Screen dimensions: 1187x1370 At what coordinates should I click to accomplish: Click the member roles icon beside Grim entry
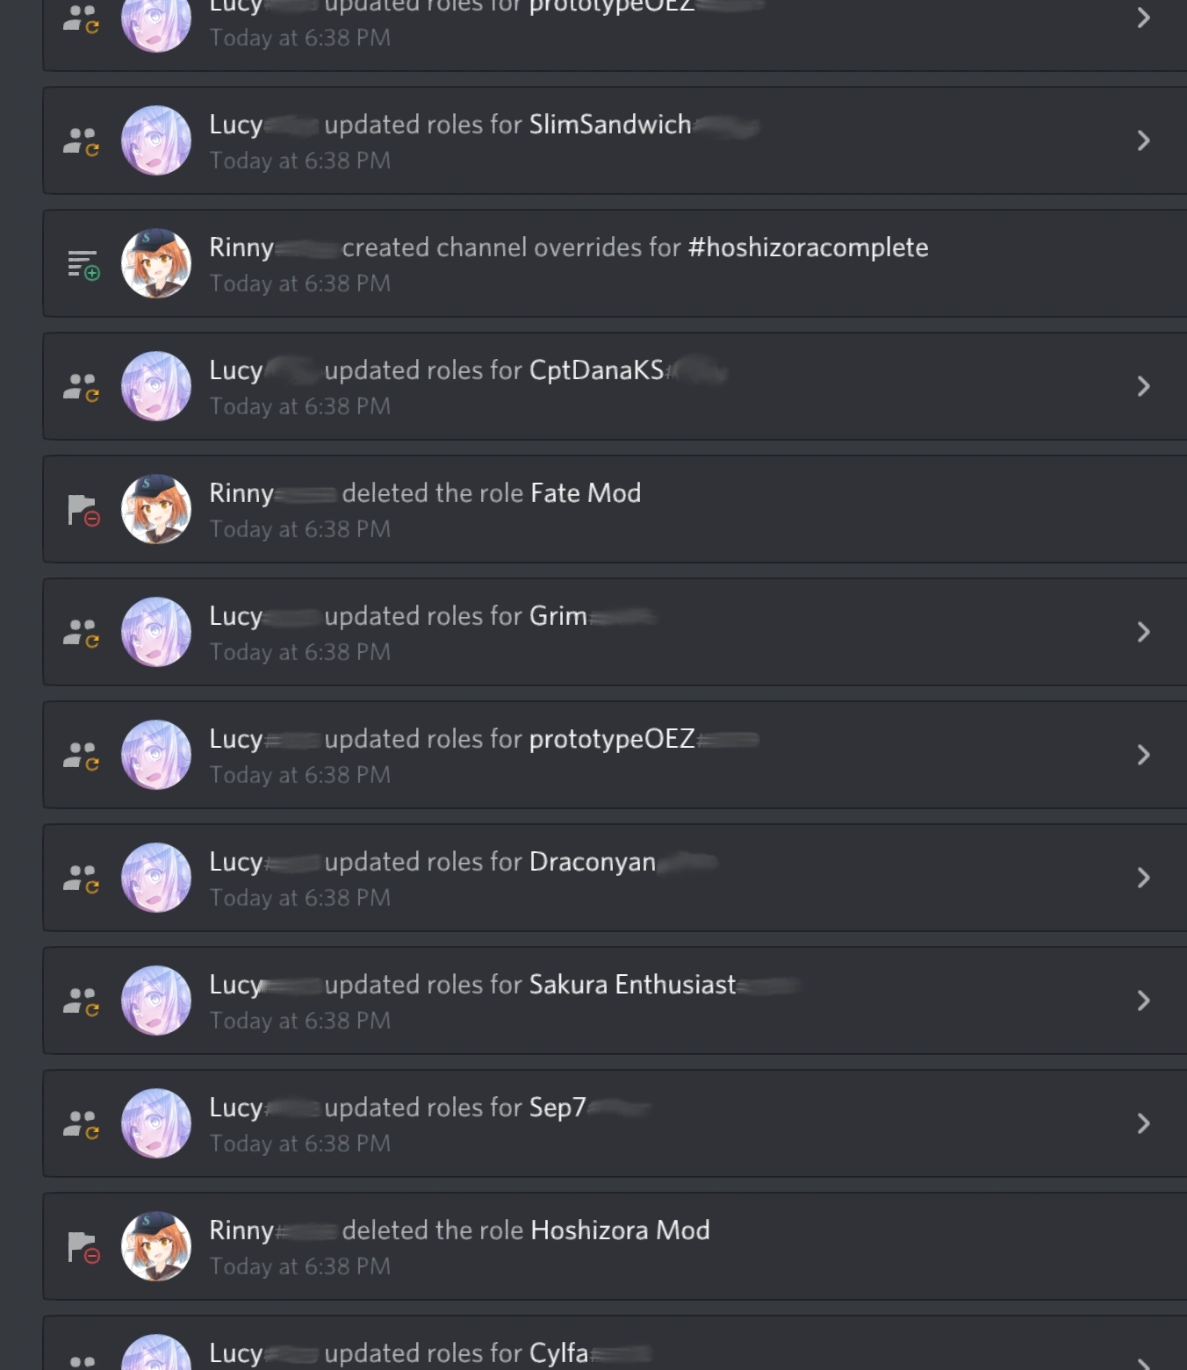pos(82,633)
